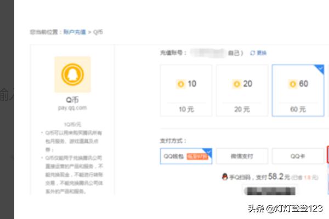Click the 充值账号 label
Viewport: 329px width, 219px height.
tap(173, 53)
